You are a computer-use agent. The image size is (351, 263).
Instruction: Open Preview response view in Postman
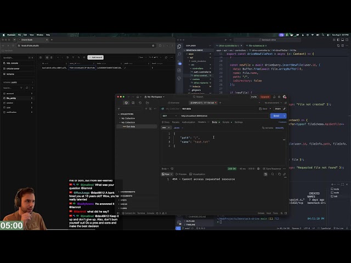(x=181, y=174)
